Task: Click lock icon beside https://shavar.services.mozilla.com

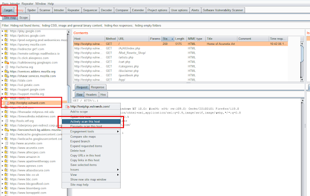Action: (x=6, y=76)
